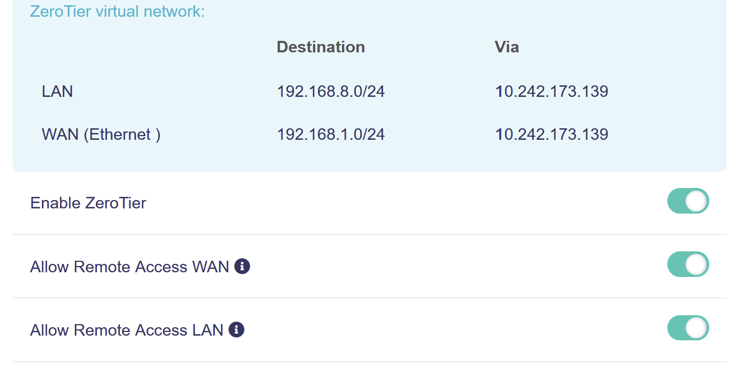This screenshot has width=748, height=377.
Task: Select the LAN route row label
Action: pyautogui.click(x=57, y=92)
